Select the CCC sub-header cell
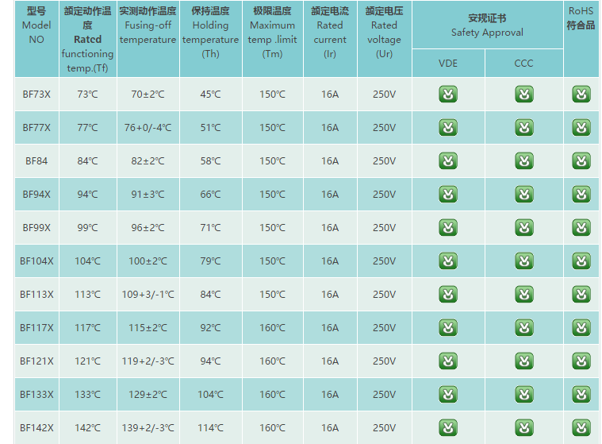 (x=524, y=64)
